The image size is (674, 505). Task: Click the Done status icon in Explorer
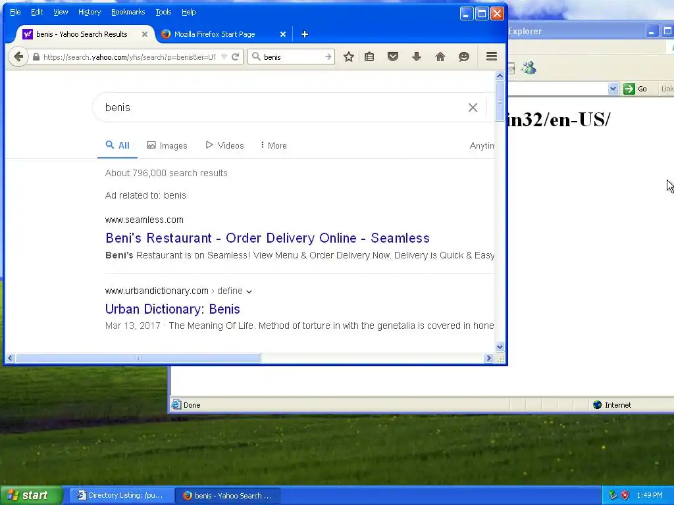176,404
